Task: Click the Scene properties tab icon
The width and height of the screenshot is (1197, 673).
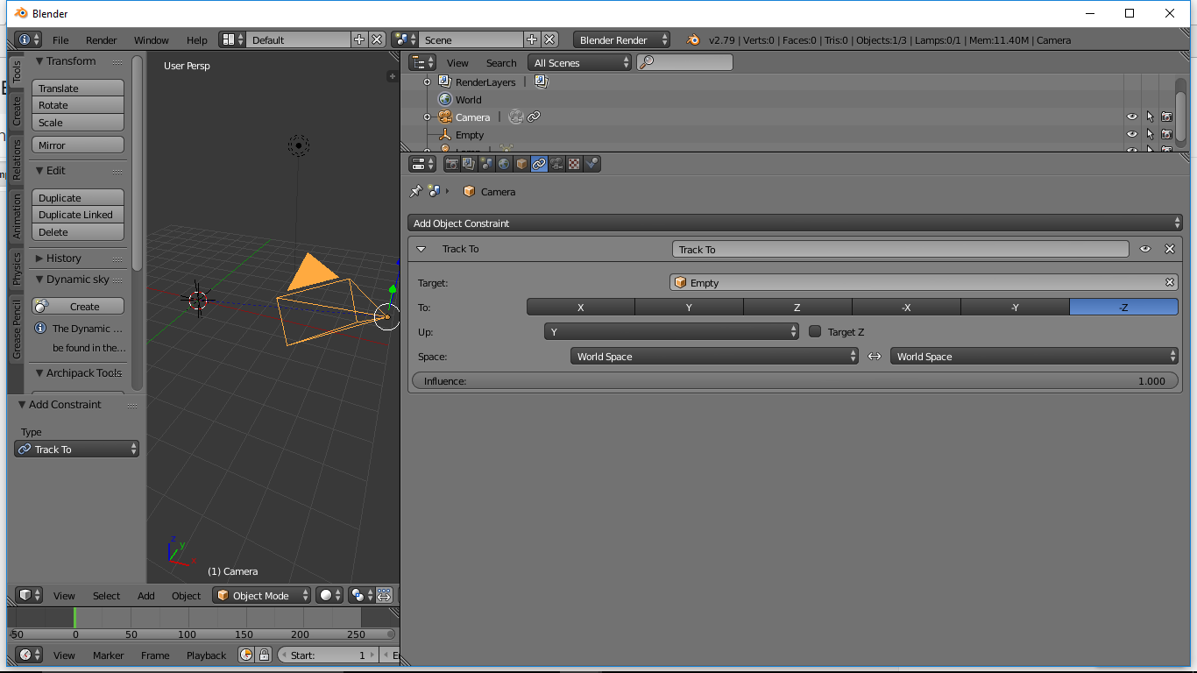Action: pos(486,164)
